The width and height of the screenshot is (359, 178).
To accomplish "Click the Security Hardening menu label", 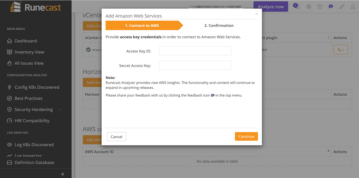I will 34,110.
